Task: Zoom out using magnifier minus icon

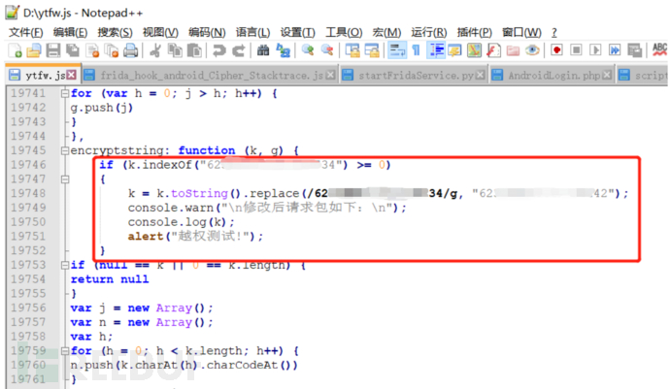Action: tap(327, 50)
